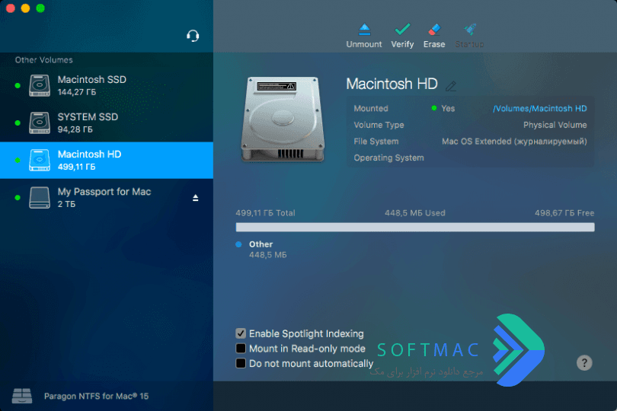Select SYSTEM SSD volume in sidebar
Image resolution: width=617 pixels, height=411 pixels.
click(x=107, y=123)
